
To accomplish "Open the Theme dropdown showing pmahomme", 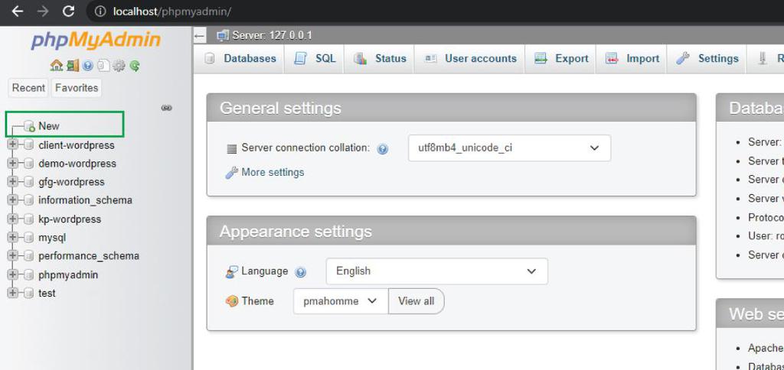I will click(340, 301).
